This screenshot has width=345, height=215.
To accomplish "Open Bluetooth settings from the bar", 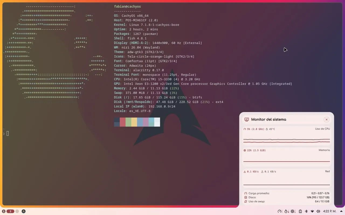I will tap(306, 211).
